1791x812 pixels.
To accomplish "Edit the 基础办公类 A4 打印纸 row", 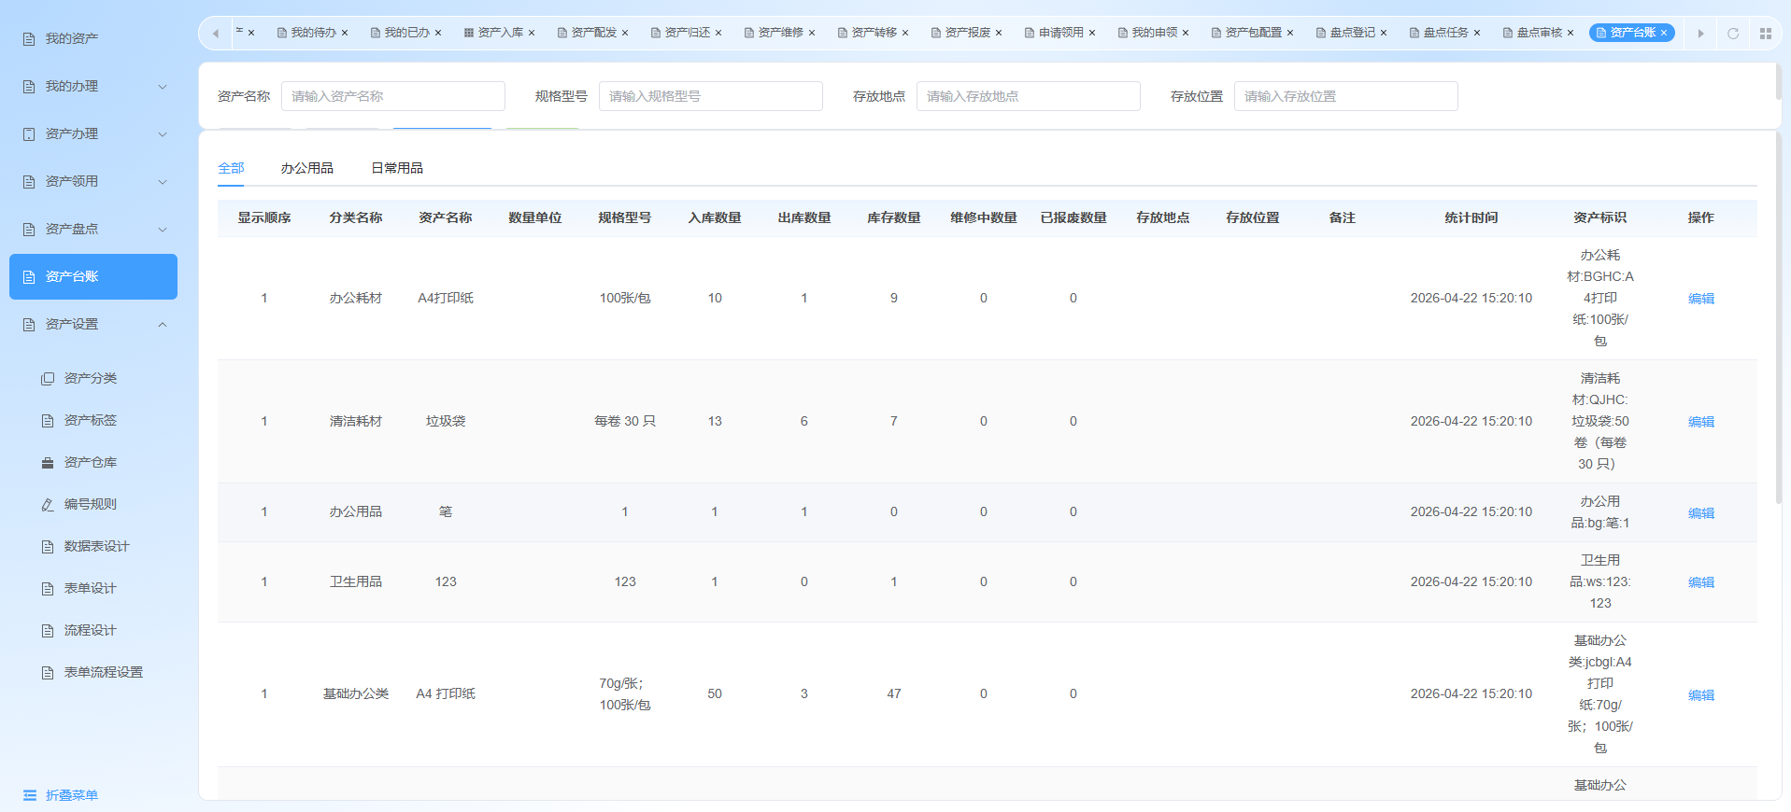I will [1701, 695].
